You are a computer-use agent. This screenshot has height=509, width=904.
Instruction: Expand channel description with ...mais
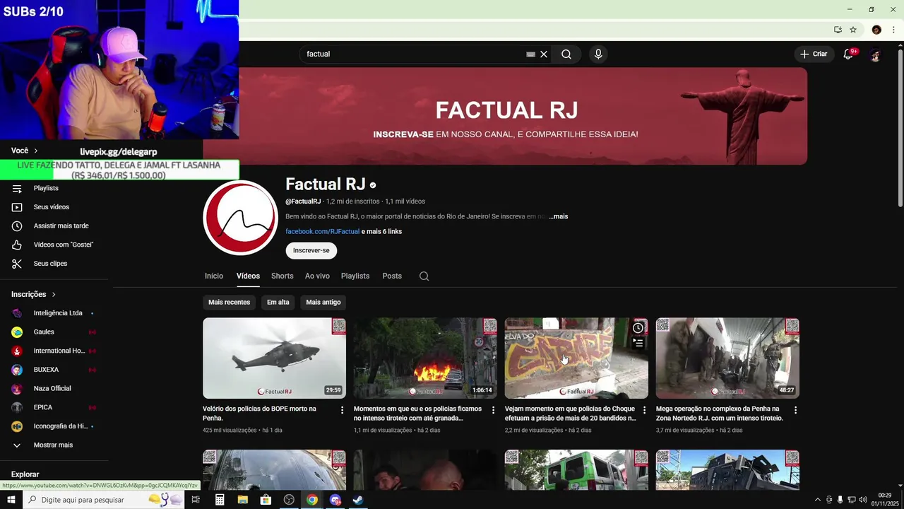pos(558,216)
